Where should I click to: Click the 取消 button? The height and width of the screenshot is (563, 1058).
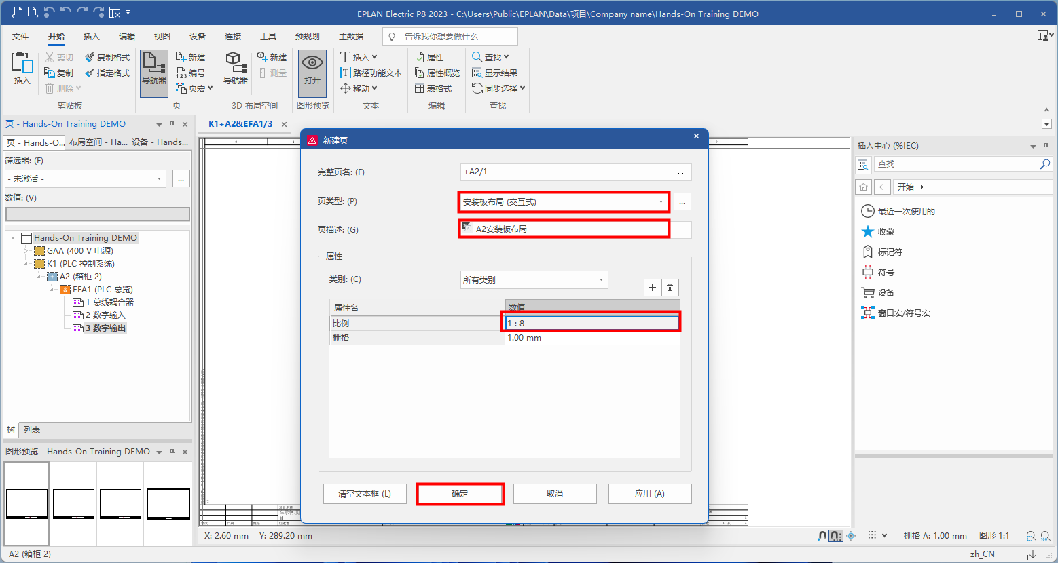tap(554, 494)
